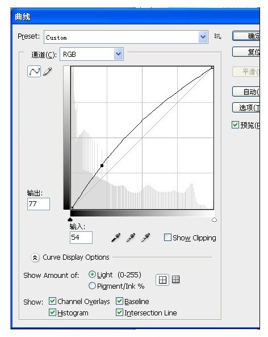Uncheck the Histogram option
The width and height of the screenshot is (268, 337).
52,313
